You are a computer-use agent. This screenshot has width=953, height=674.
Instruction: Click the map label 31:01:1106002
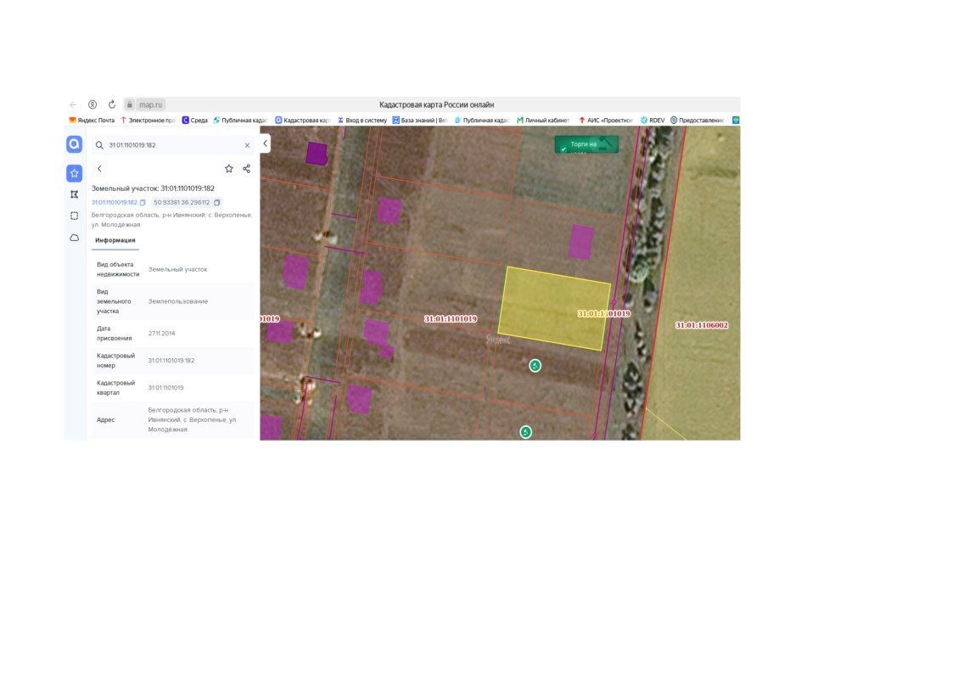tap(701, 325)
